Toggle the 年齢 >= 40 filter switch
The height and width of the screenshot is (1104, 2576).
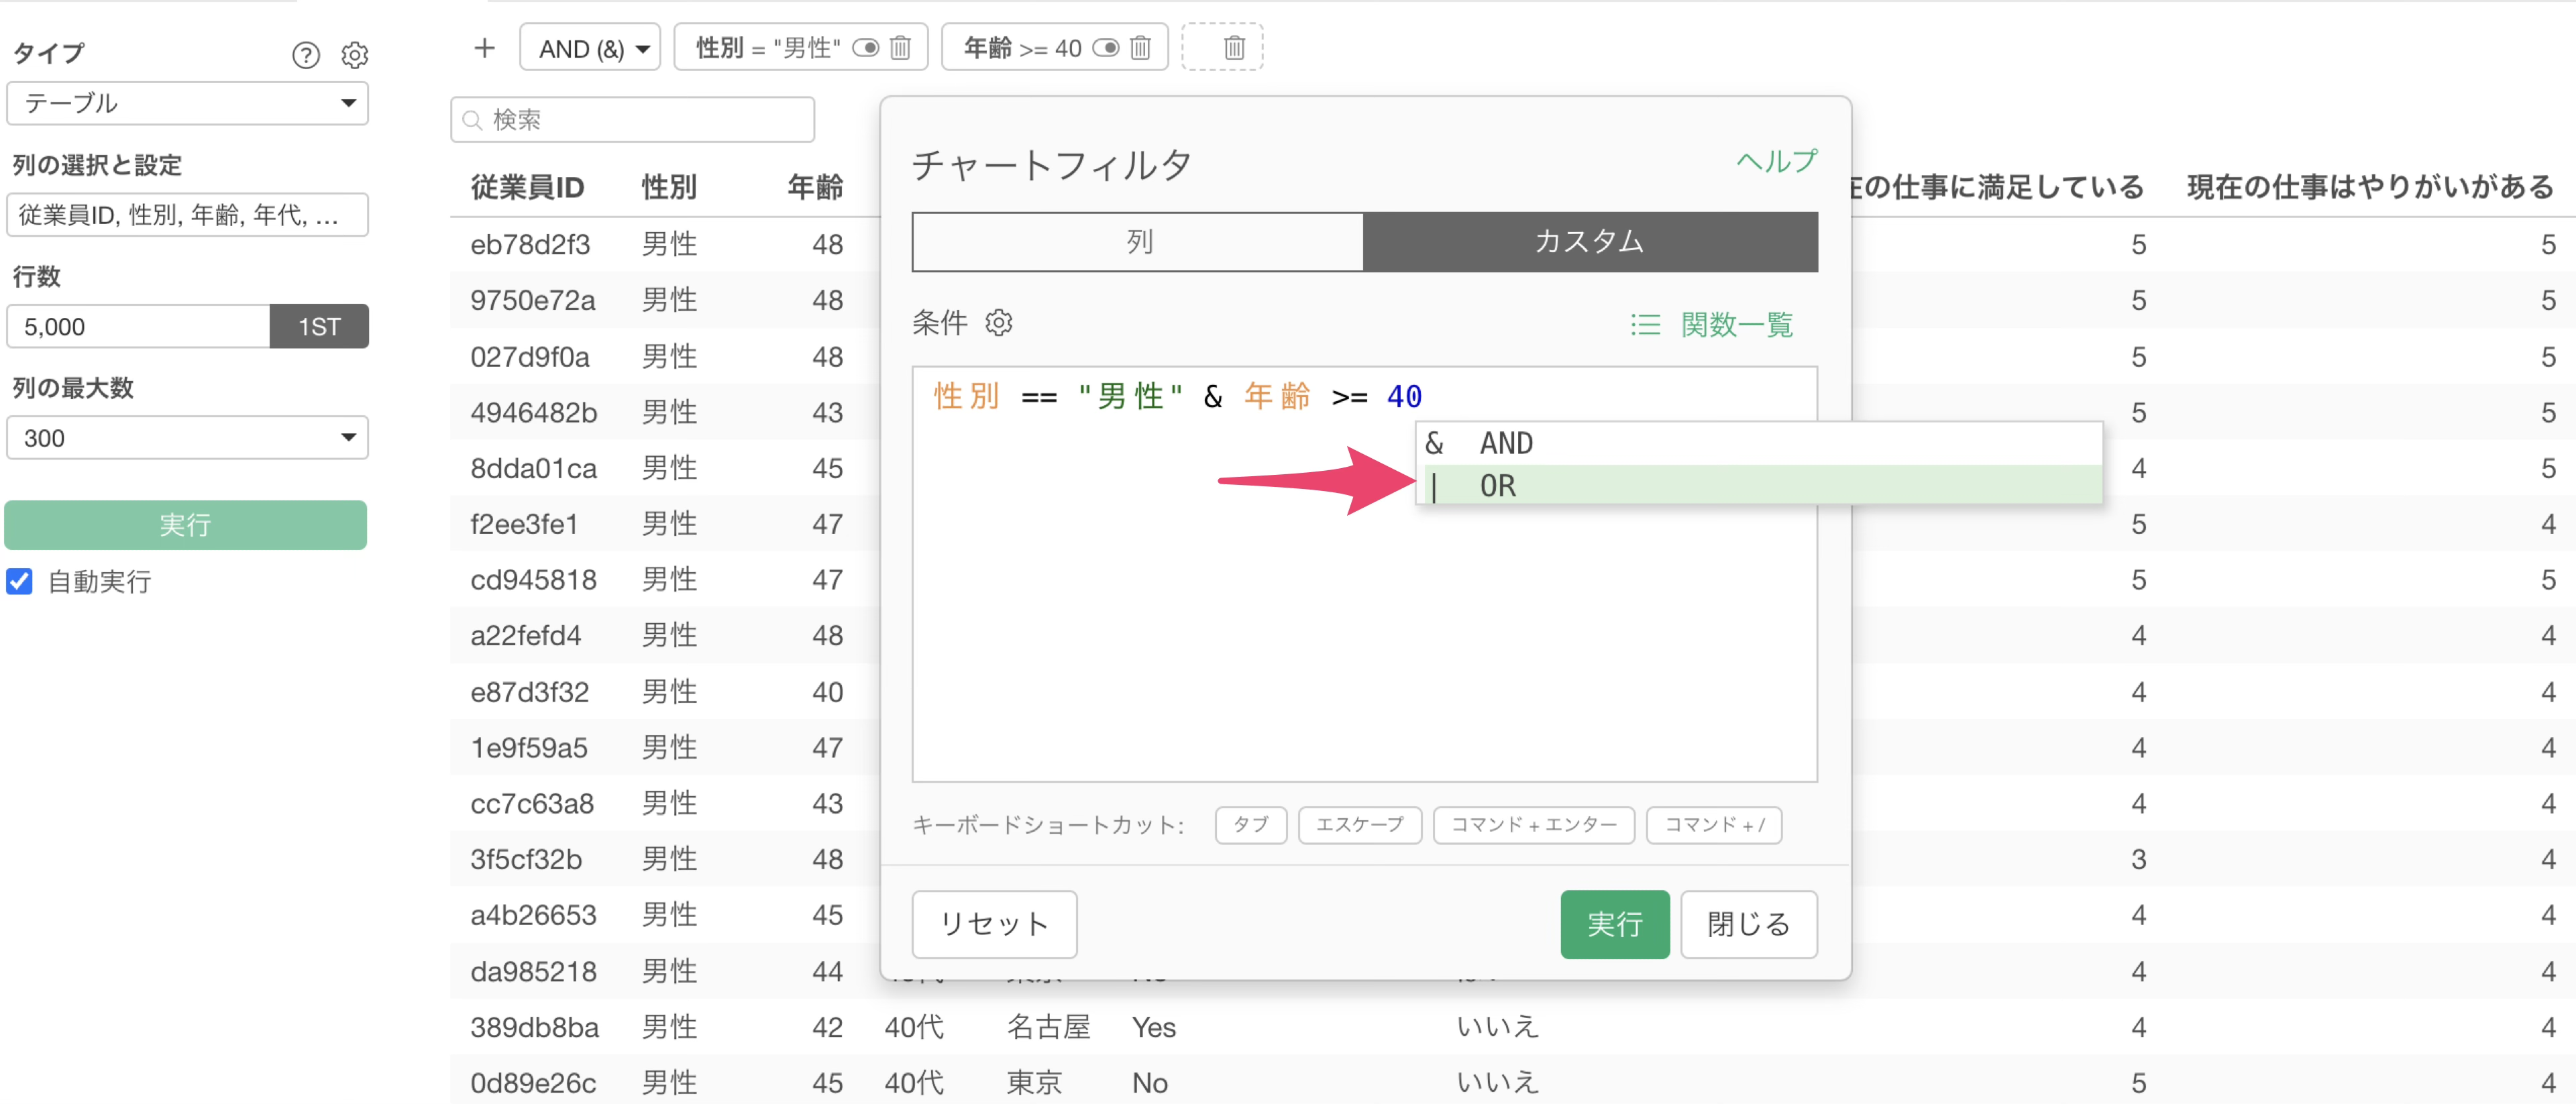1105,48
